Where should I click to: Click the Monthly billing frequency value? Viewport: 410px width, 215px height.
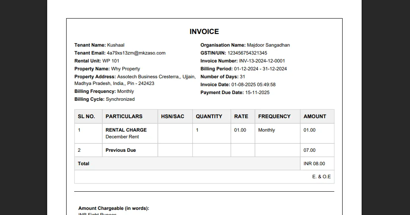click(126, 91)
